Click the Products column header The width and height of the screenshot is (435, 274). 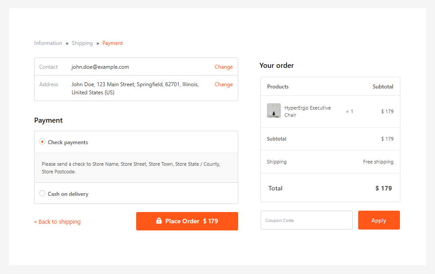(278, 87)
